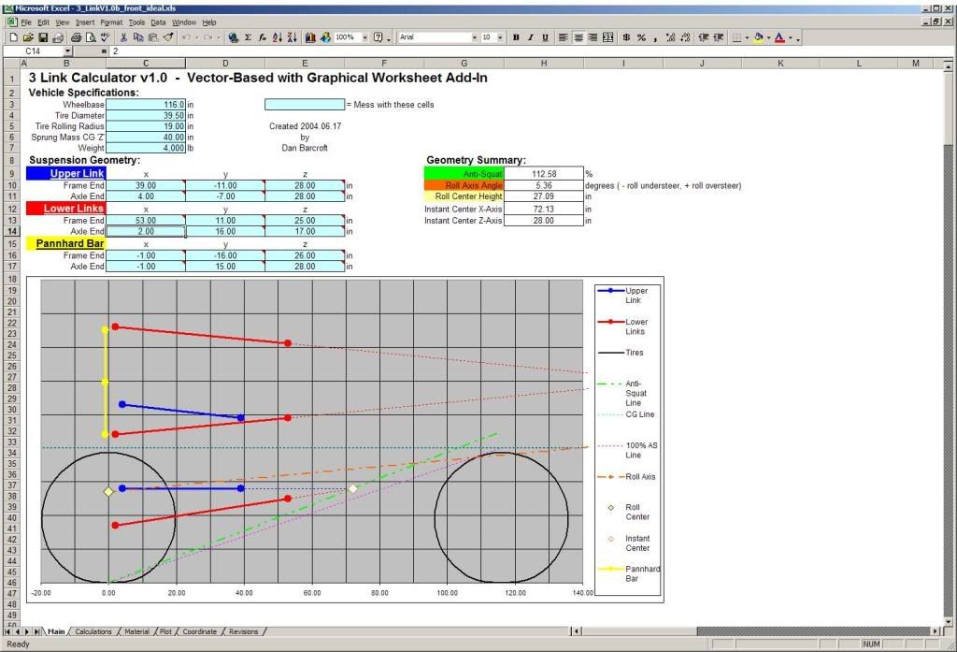Toggle Align Left
Viewport: 957px width, 652px height.
(x=564, y=37)
